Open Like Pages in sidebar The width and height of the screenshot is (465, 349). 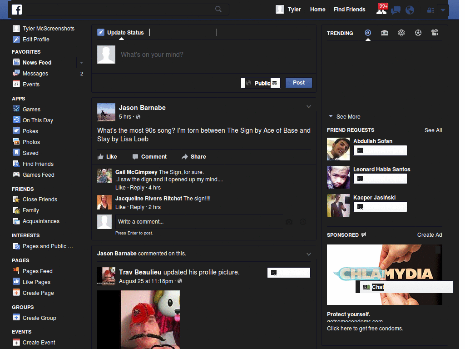(x=36, y=282)
